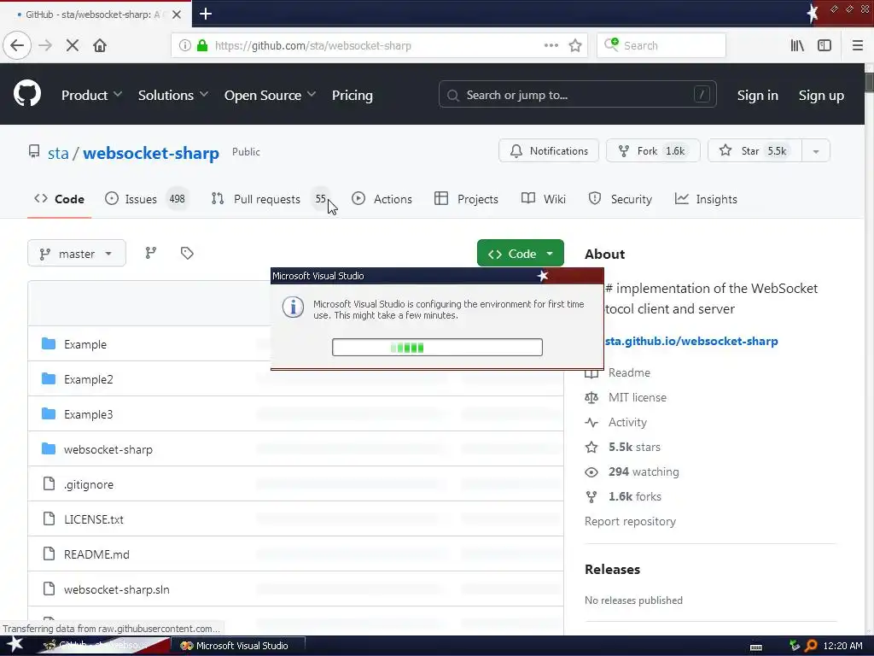Star the repository

click(755, 150)
